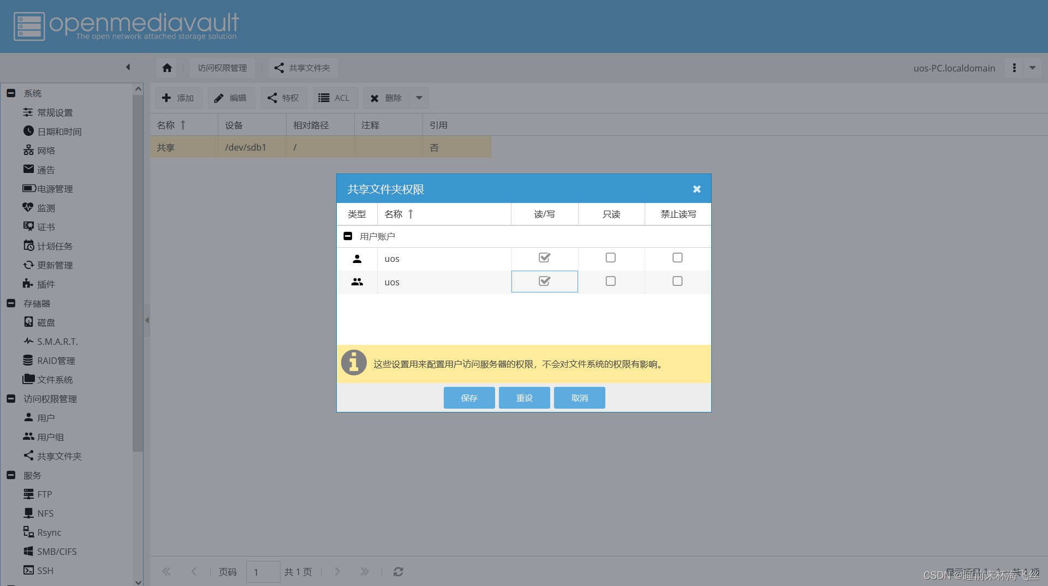This screenshot has width=1048, height=586.
Task: Click the 删除 toolbar button
Action: [386, 98]
